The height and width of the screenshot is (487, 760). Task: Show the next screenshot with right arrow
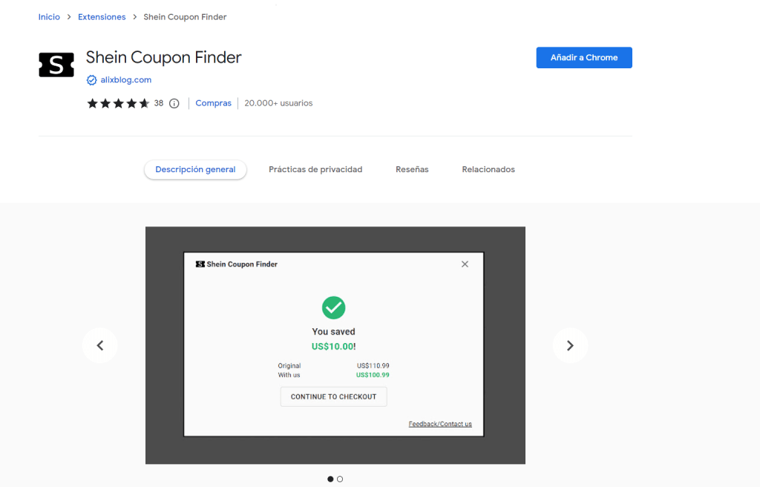coord(570,345)
